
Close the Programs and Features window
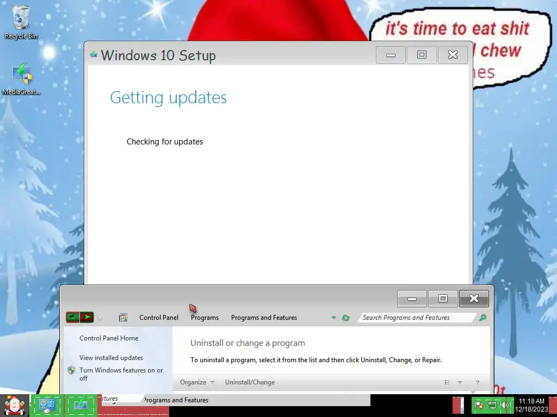(474, 299)
